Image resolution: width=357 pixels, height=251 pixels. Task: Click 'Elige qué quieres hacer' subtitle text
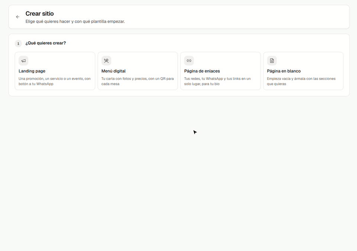[x=75, y=22]
